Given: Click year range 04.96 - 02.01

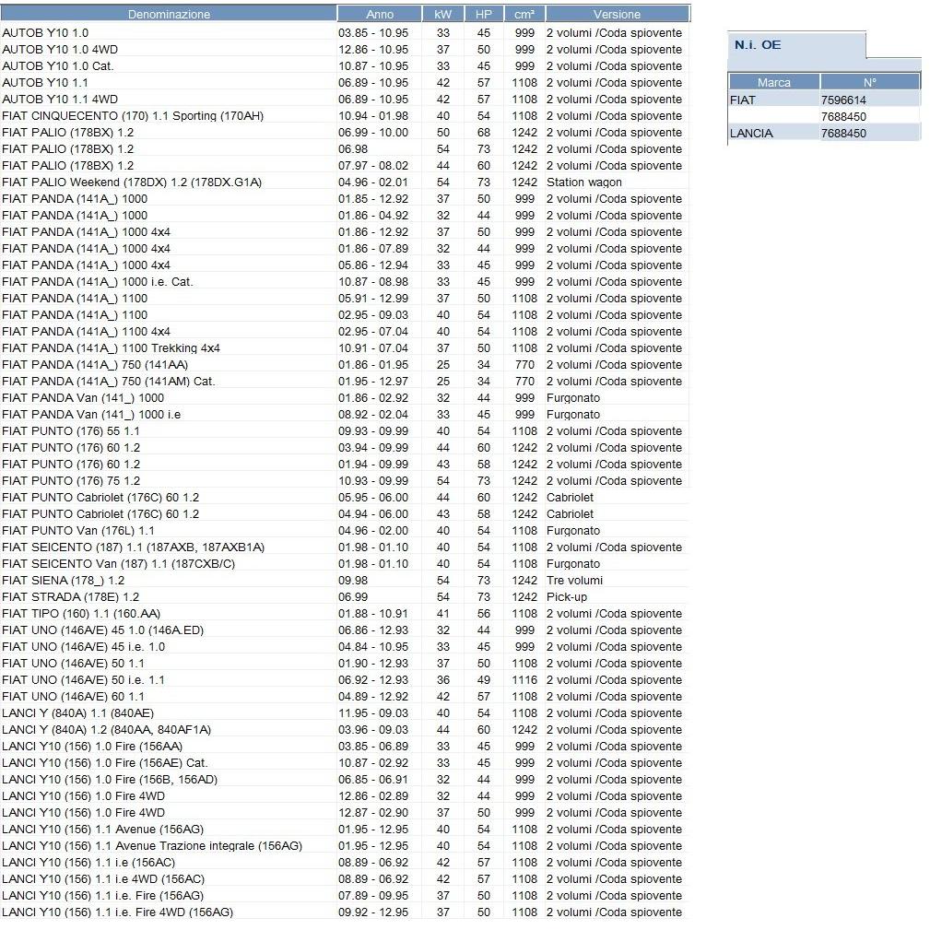Looking at the screenshot, I should click(x=373, y=182).
